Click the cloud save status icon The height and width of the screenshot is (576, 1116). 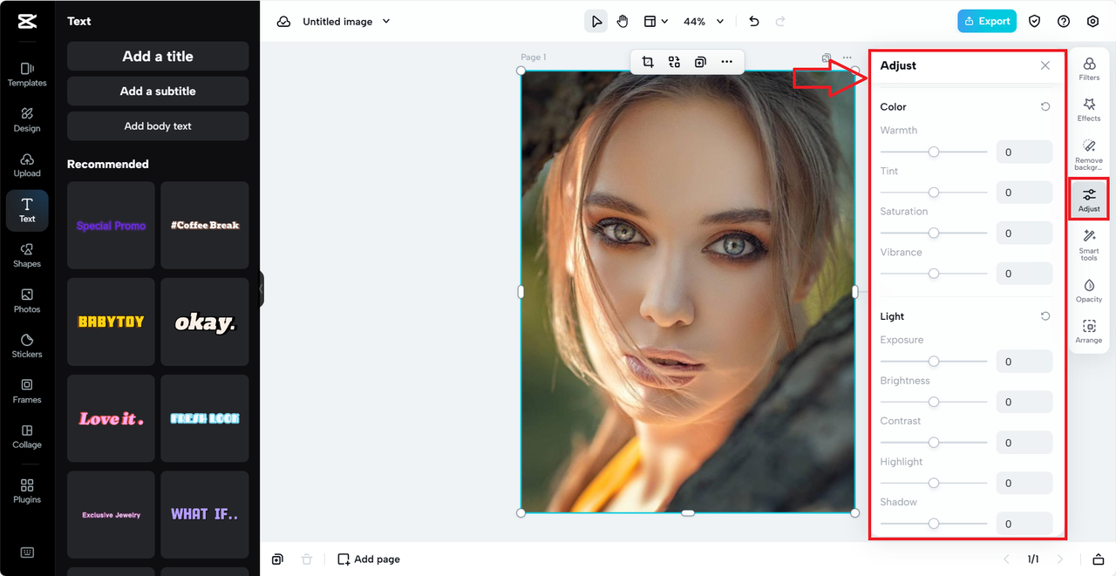coord(283,22)
